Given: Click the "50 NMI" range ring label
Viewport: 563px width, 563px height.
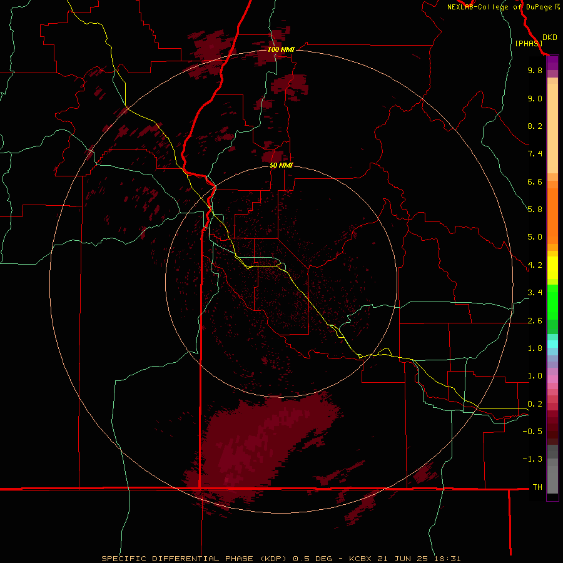Looking at the screenshot, I should 281,165.
